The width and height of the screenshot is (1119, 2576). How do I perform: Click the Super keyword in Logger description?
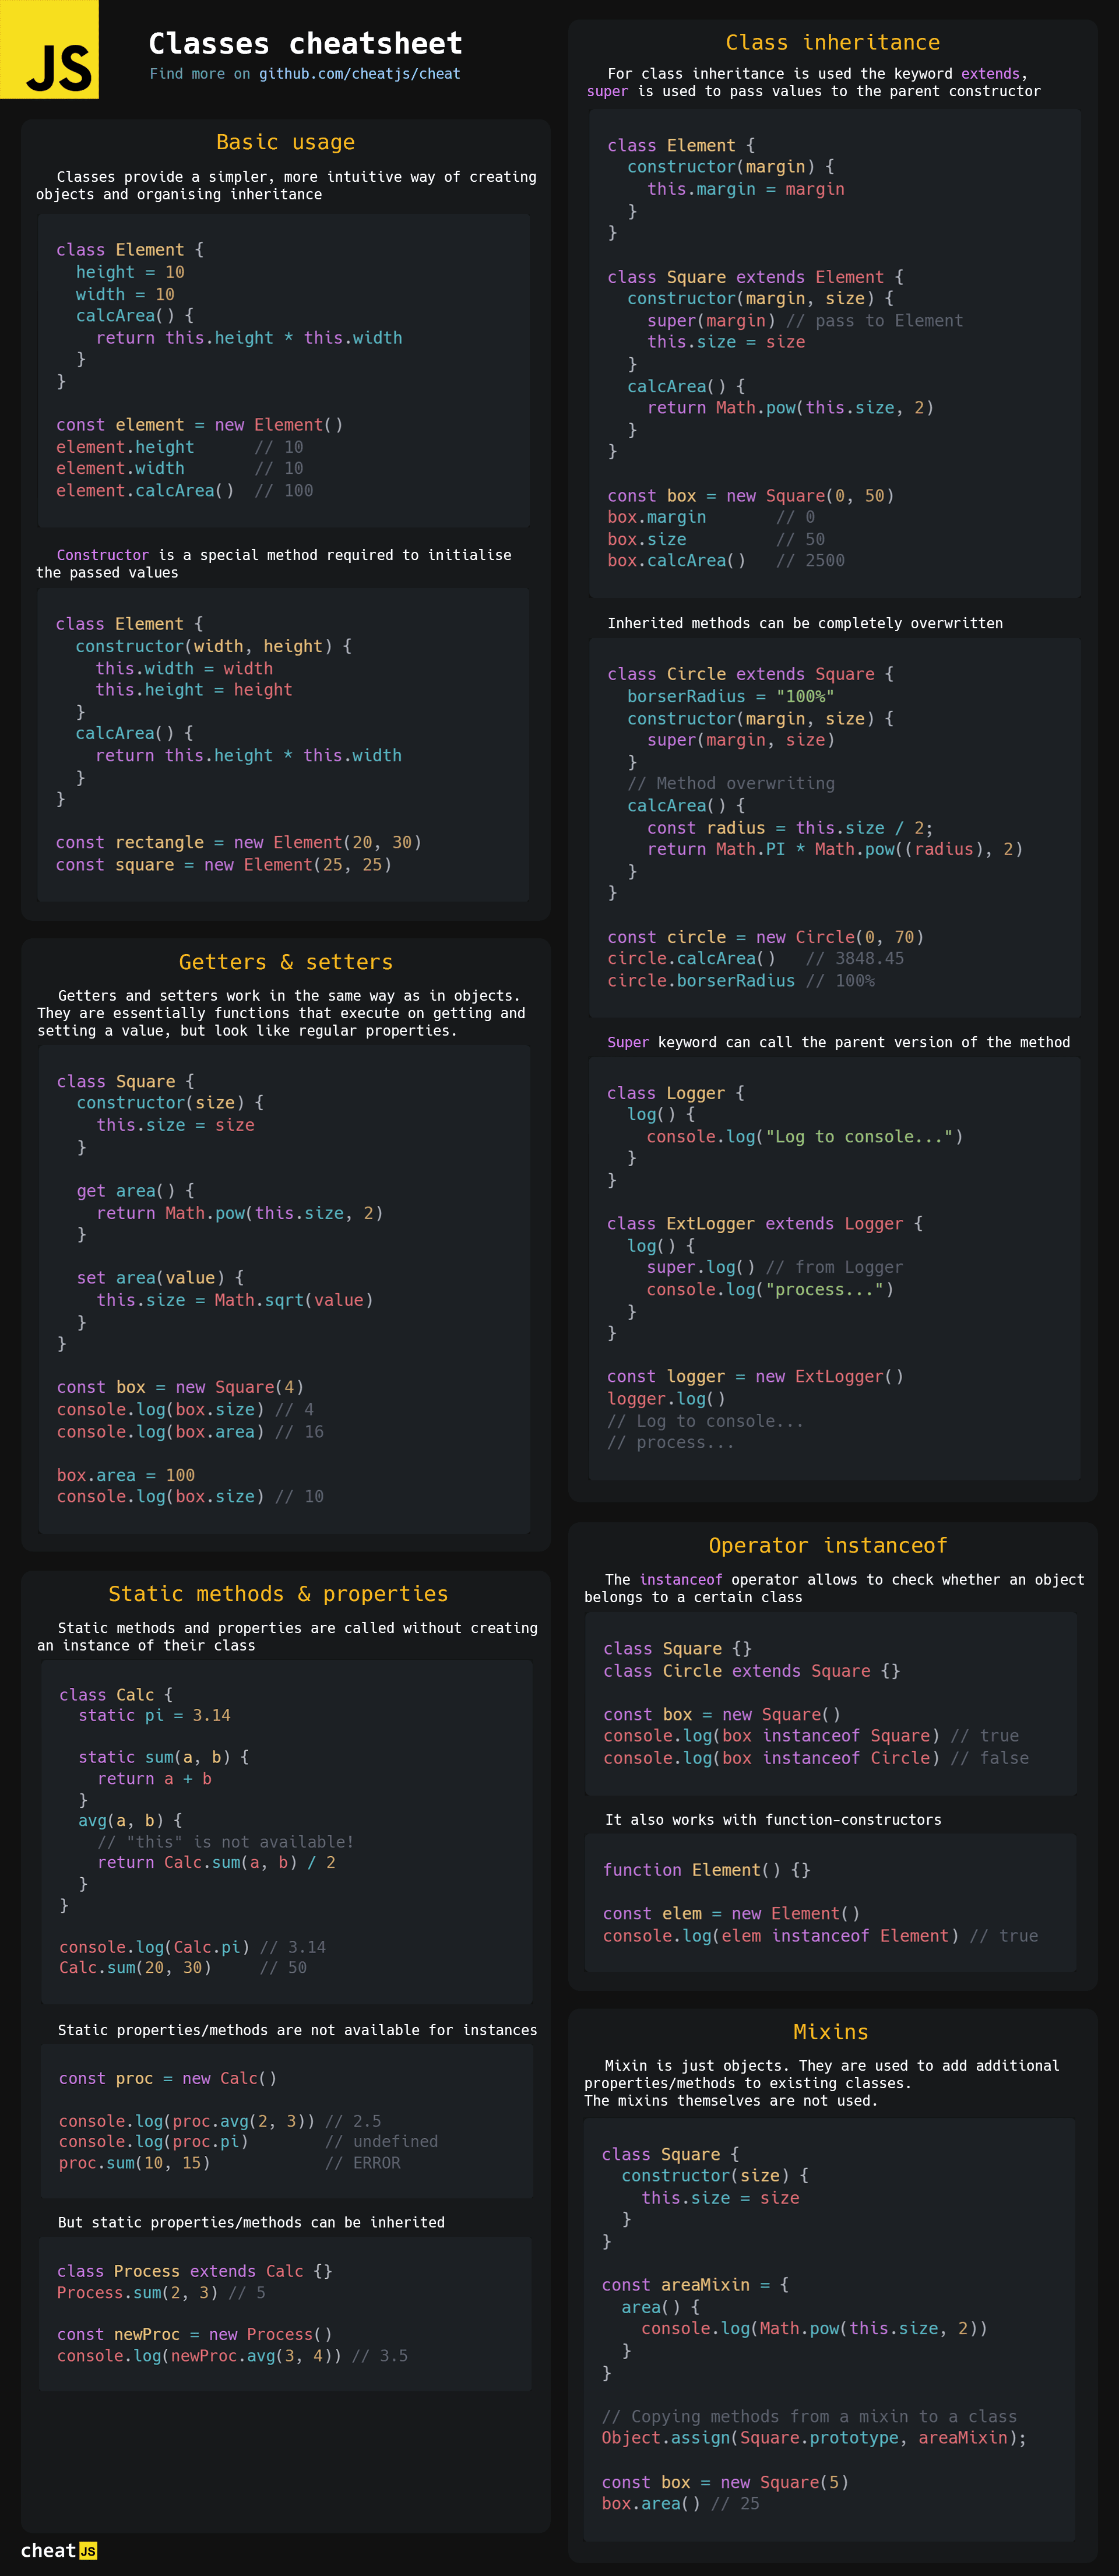coord(628,1042)
